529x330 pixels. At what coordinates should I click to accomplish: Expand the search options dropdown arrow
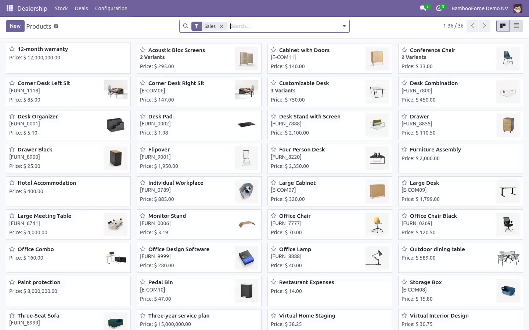[344, 26]
